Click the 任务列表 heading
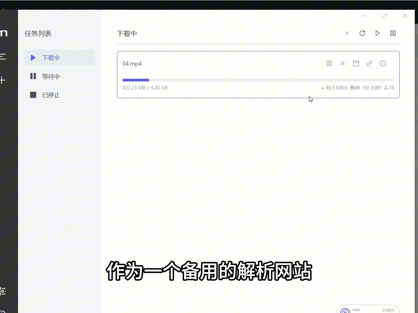Image resolution: width=418 pixels, height=313 pixels. pos(38,34)
